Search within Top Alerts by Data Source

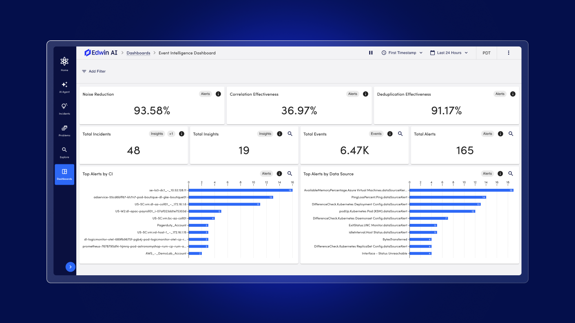pos(511,174)
